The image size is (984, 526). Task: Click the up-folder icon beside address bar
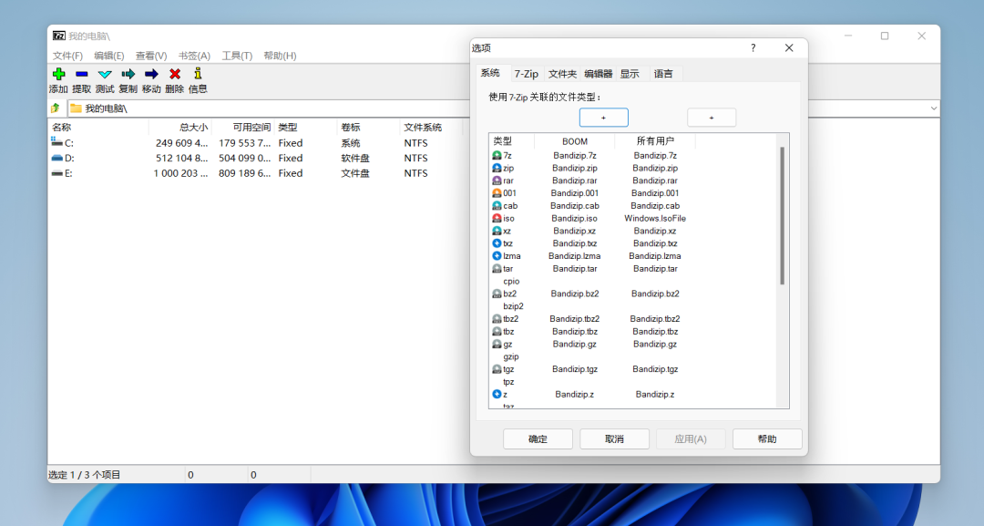tap(56, 108)
